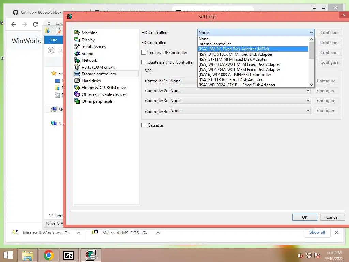Select [ISA] IBM PC Fixed Disk Adapter (MFM)
349x262 pixels.
pyautogui.click(x=253, y=49)
